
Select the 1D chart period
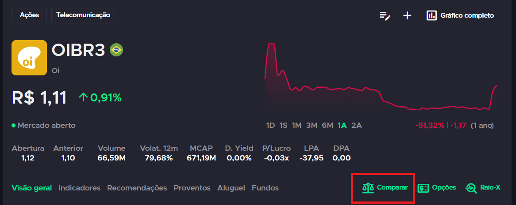pos(270,125)
